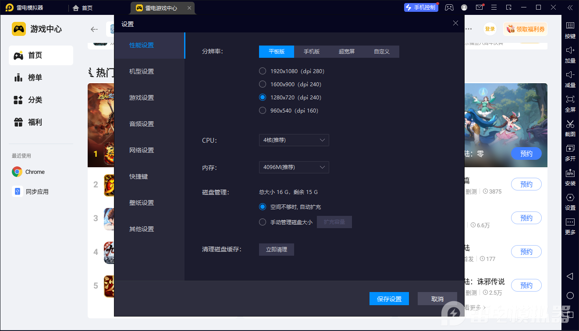Open the hamburger menu in the title bar

point(494,7)
